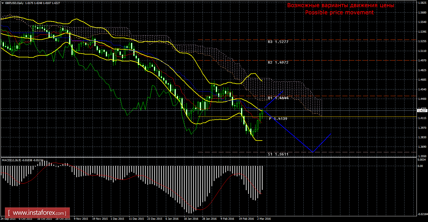Click the 1.5825 price scale value
The image size is (428, 222).
[x=422, y=3]
